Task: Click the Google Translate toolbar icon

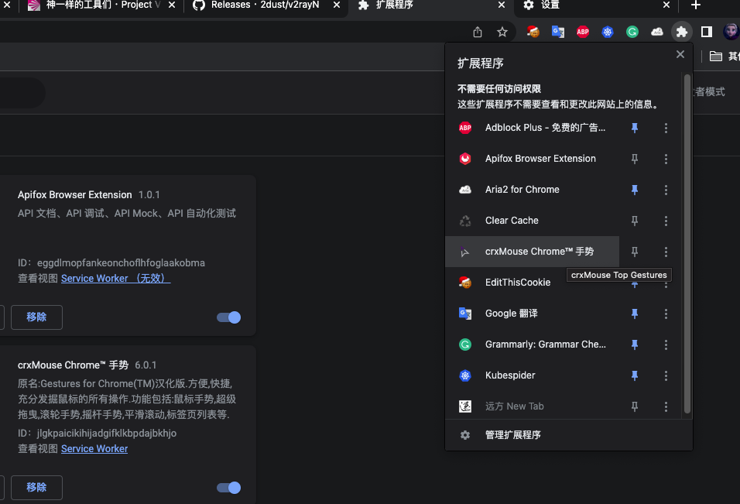Action: pos(558,32)
